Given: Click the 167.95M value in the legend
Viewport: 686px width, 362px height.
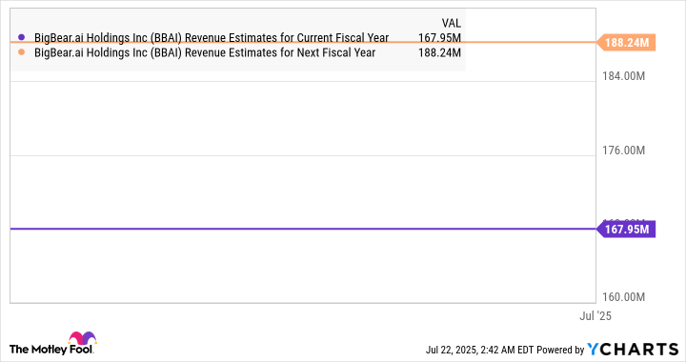Looking at the screenshot, I should click(x=439, y=38).
